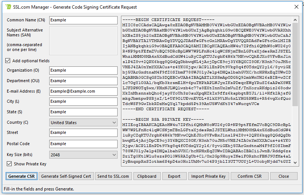
Task: Focus the Common Name (CN) field
Action: pos(83,20)
